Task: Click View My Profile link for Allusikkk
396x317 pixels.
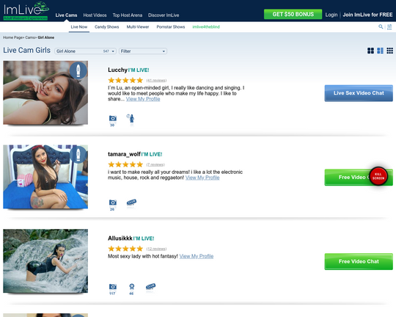Action: [x=197, y=256]
